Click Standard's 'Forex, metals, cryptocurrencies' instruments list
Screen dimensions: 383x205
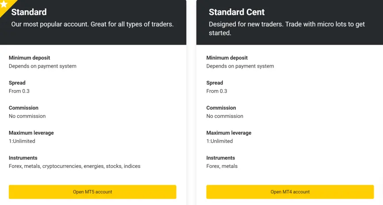74,166
